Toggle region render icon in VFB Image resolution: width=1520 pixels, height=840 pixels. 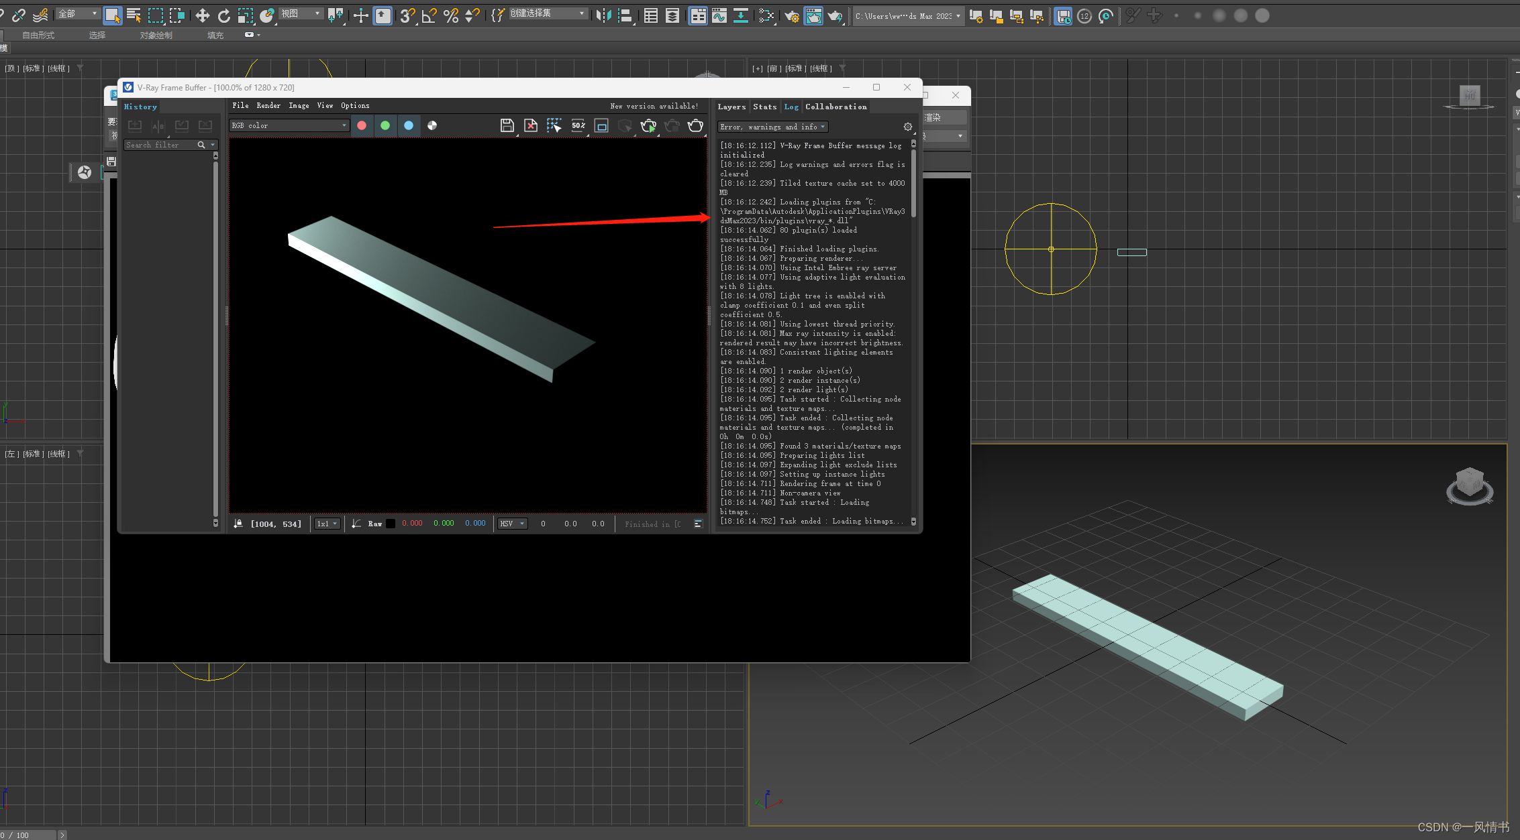click(x=602, y=125)
